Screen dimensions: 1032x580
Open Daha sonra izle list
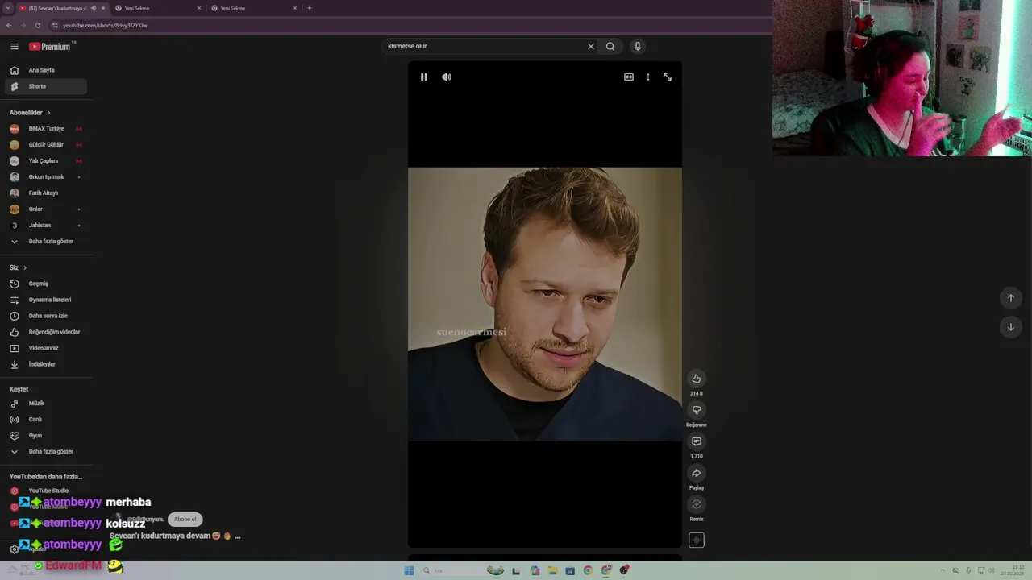(46, 316)
